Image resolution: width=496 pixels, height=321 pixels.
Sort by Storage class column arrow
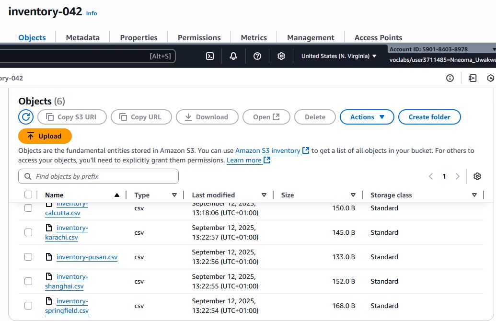[474, 195]
